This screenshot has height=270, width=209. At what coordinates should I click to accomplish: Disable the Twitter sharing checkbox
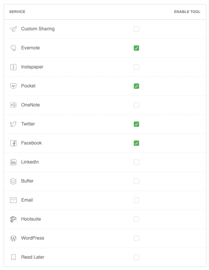click(136, 124)
